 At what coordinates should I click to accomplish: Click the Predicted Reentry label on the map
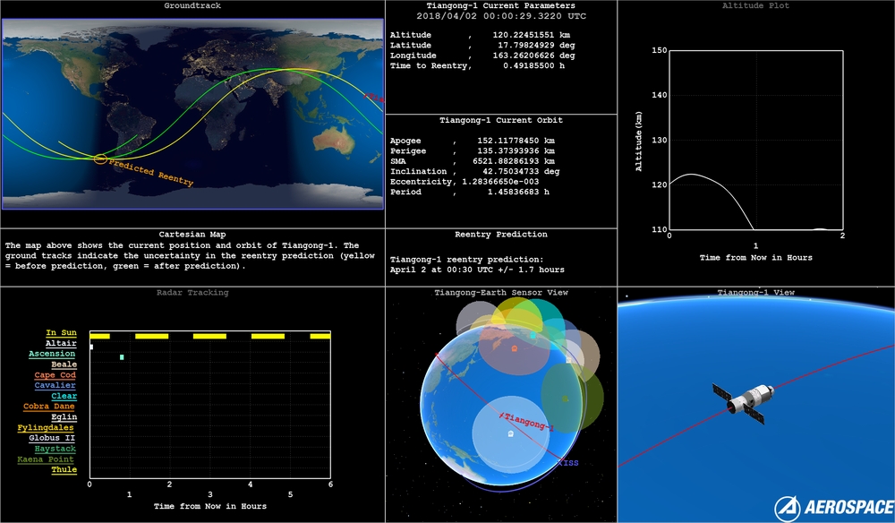[151, 173]
